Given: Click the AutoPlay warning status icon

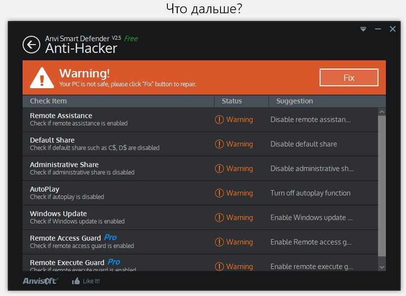Looking at the screenshot, I should click(x=219, y=193).
